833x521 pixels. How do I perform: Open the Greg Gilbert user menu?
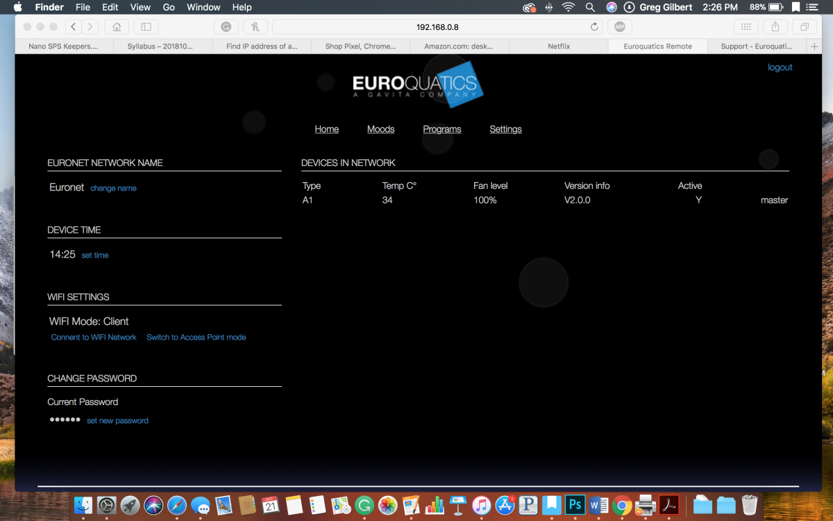point(666,7)
